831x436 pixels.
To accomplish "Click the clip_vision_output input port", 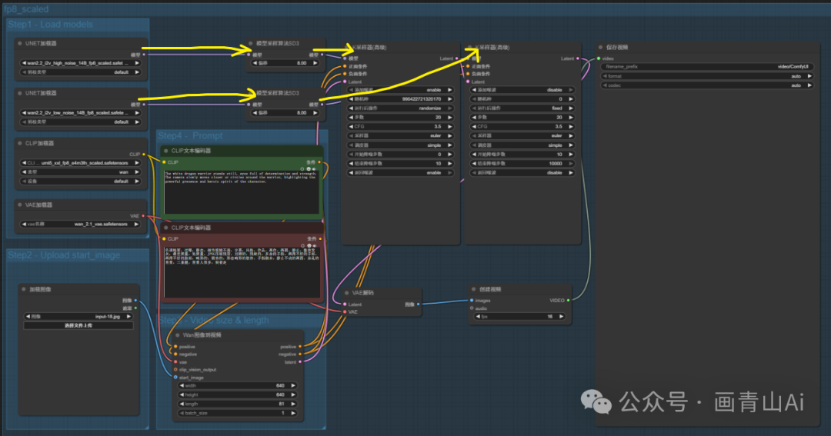I will coord(175,370).
